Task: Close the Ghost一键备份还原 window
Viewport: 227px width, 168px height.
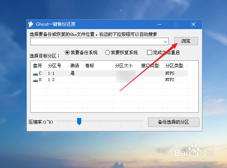Action: 193,24
